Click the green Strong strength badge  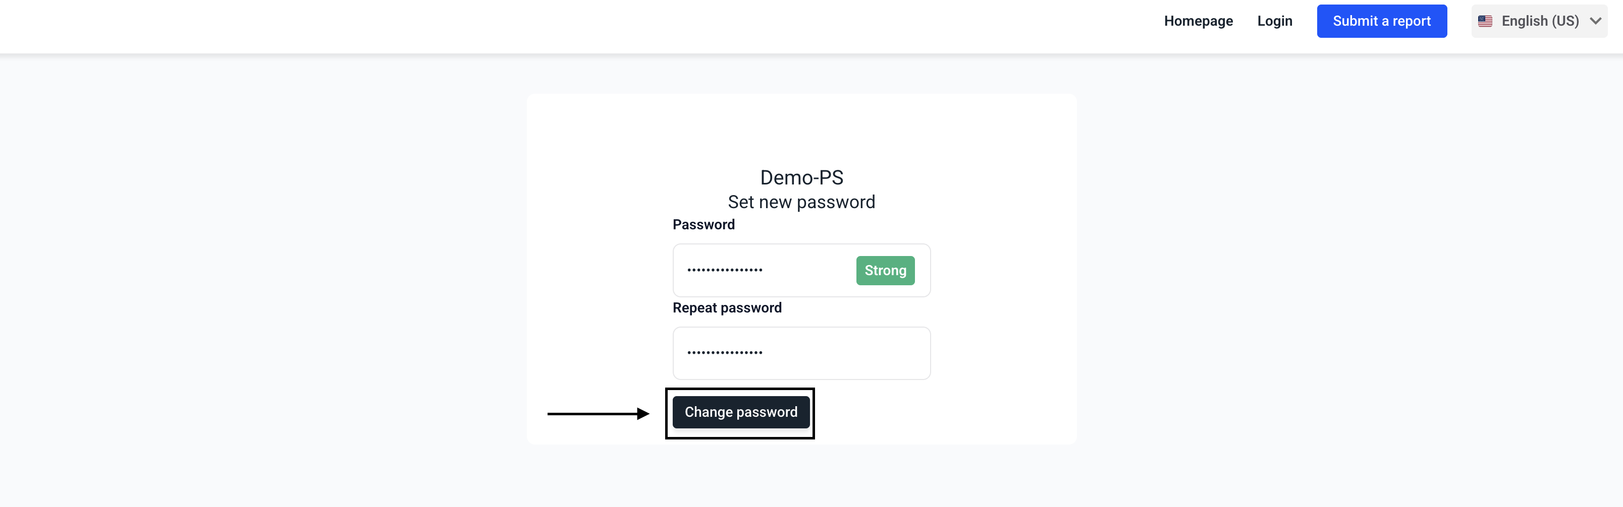(885, 271)
